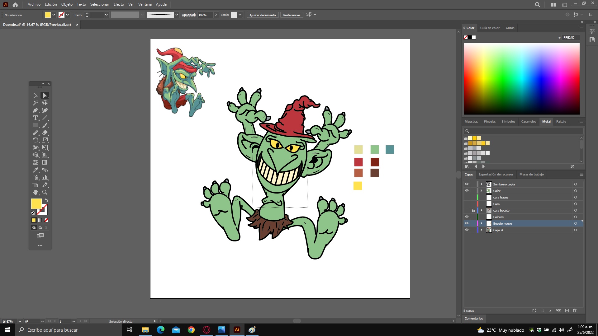Select the Selection tool (black arrow outline)
This screenshot has height=336, width=598.
[x=36, y=95]
